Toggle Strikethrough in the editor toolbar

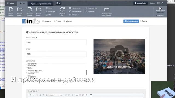point(40,95)
